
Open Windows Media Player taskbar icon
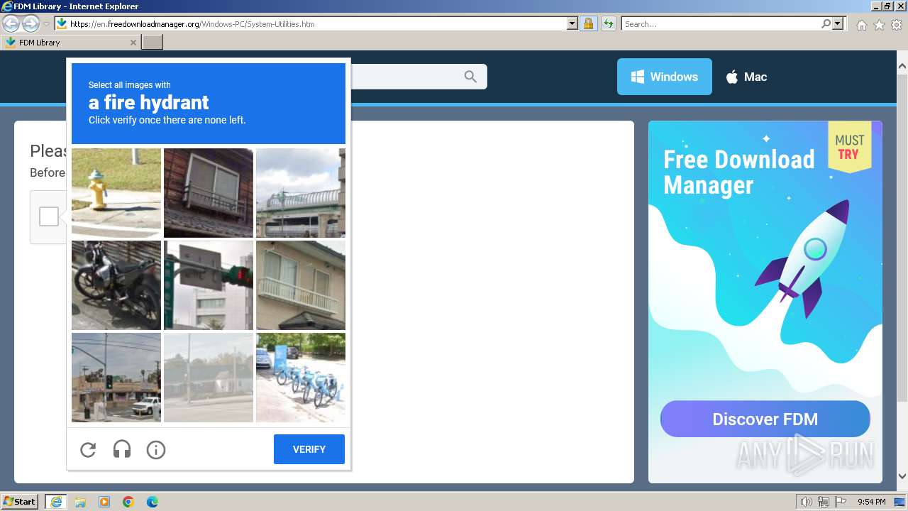click(104, 502)
